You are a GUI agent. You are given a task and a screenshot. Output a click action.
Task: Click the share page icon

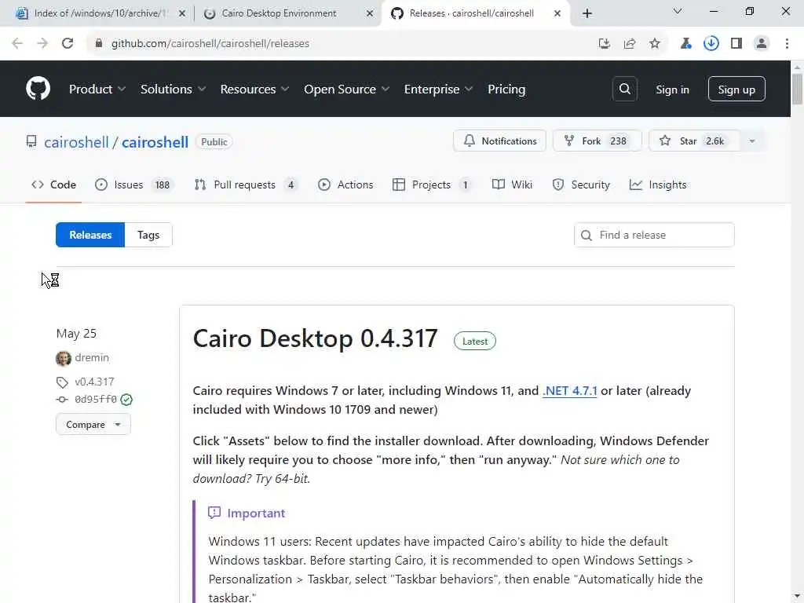[630, 44]
